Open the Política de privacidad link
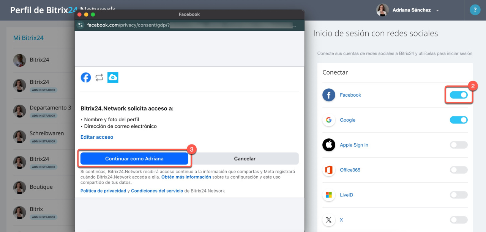The width and height of the screenshot is (486, 232). click(103, 191)
